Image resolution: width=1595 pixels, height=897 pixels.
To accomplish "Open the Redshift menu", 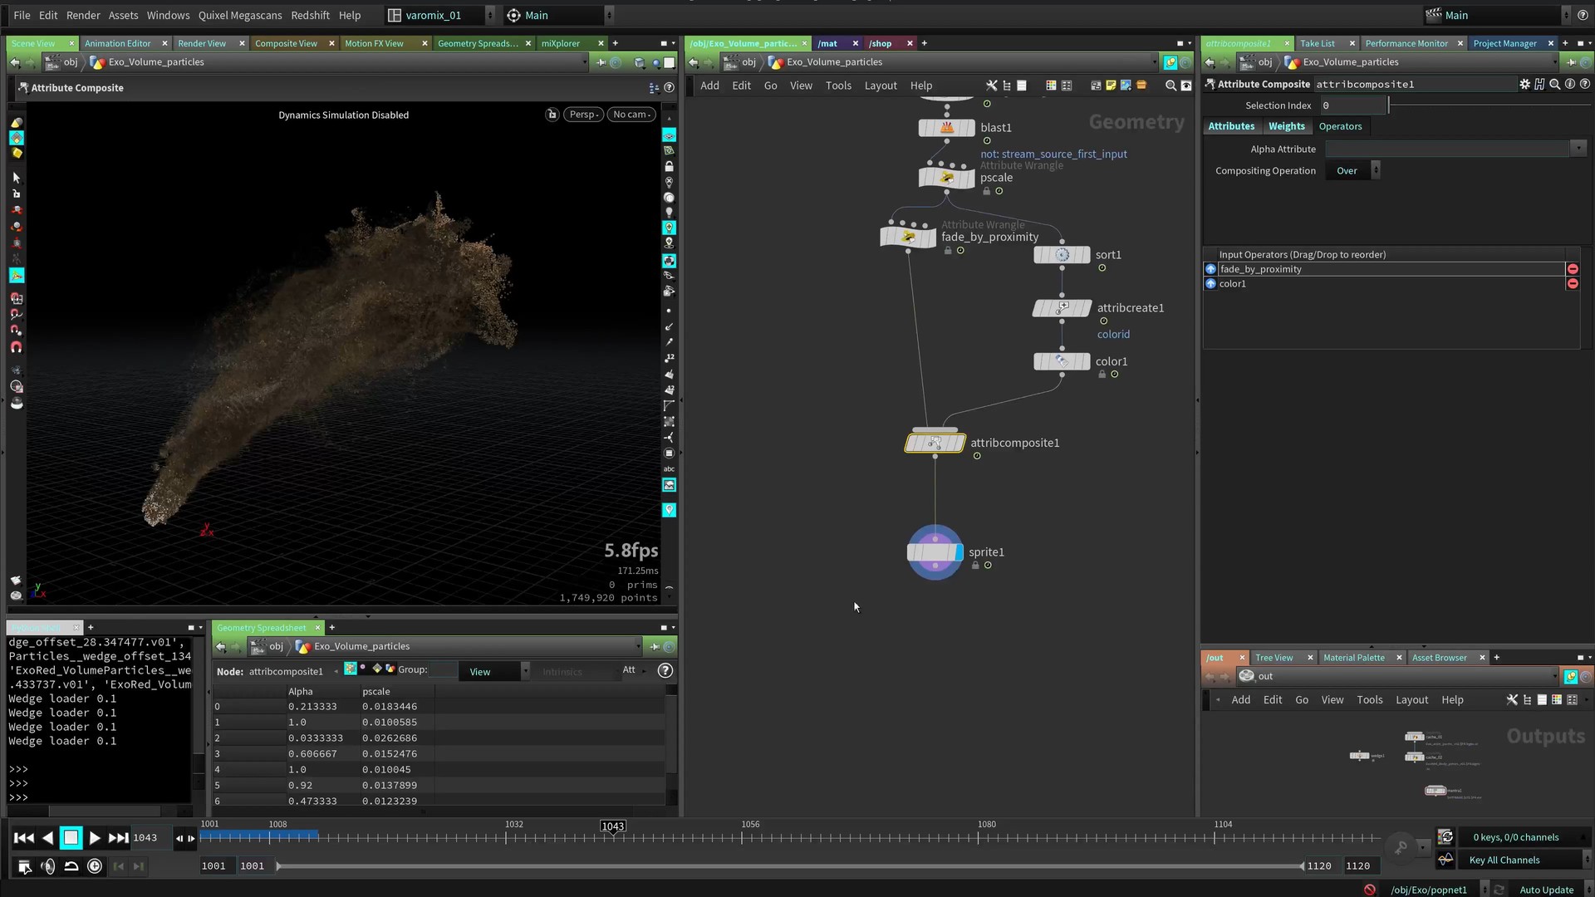I will 310,15.
